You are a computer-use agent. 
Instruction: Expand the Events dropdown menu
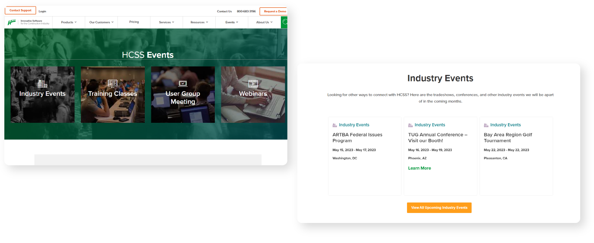pos(232,22)
